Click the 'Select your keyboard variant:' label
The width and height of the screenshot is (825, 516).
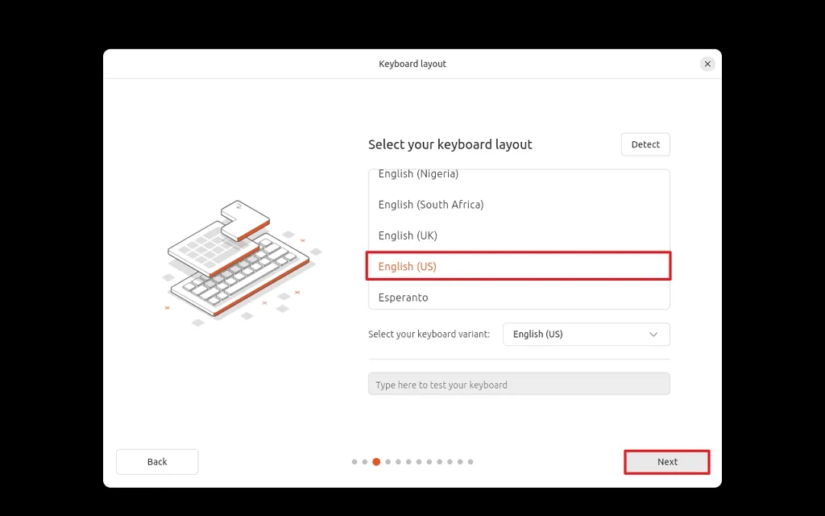pyautogui.click(x=429, y=334)
